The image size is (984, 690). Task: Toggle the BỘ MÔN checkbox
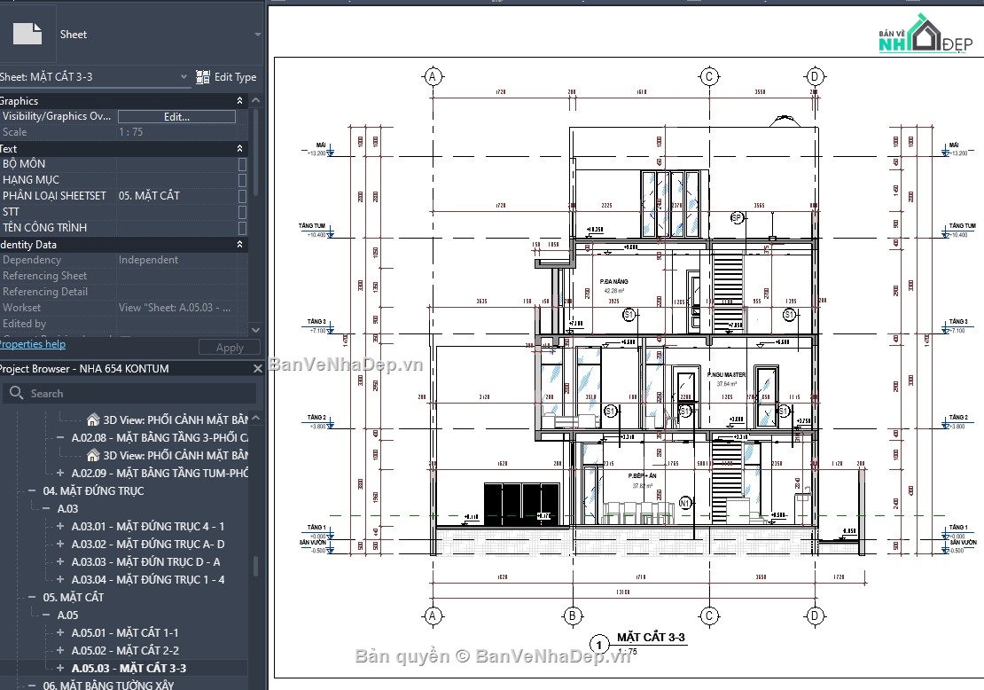coord(242,164)
